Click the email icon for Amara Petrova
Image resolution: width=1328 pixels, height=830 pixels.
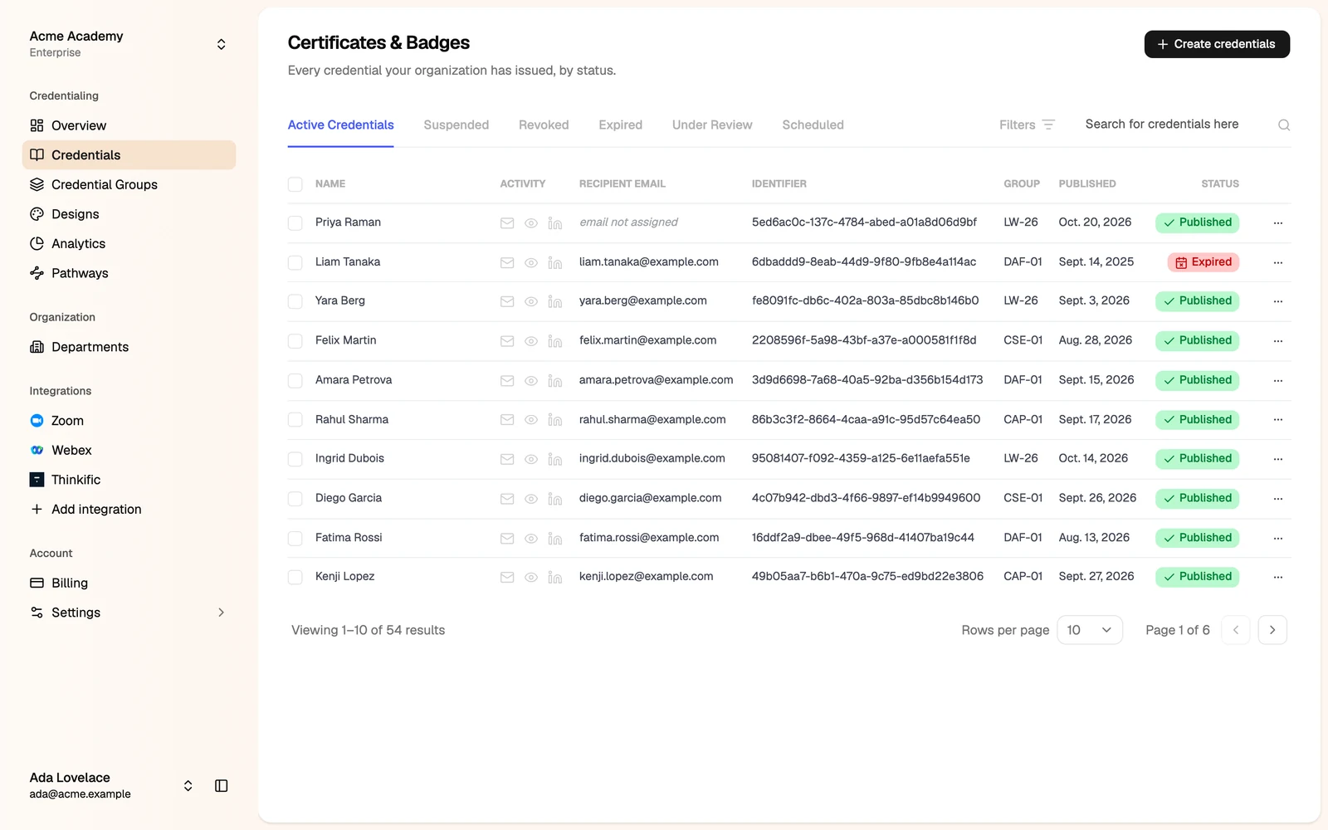tap(507, 381)
